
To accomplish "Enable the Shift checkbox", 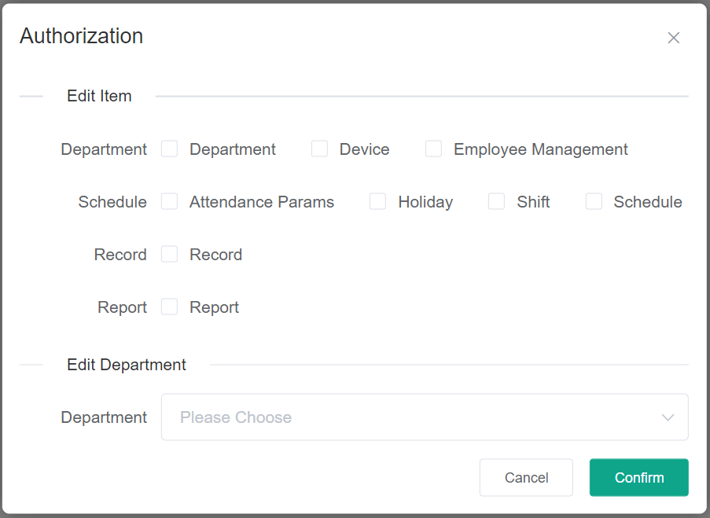I will click(x=496, y=201).
